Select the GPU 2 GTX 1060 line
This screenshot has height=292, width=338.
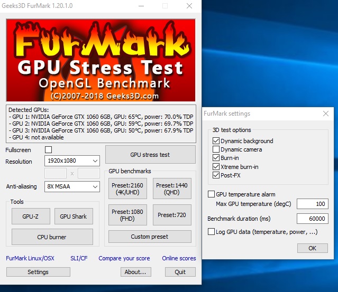click(101, 124)
